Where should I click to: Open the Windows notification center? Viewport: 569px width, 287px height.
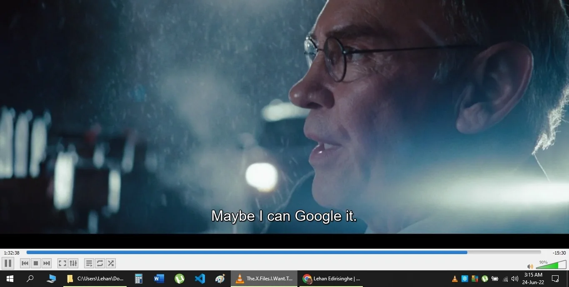[x=555, y=279]
